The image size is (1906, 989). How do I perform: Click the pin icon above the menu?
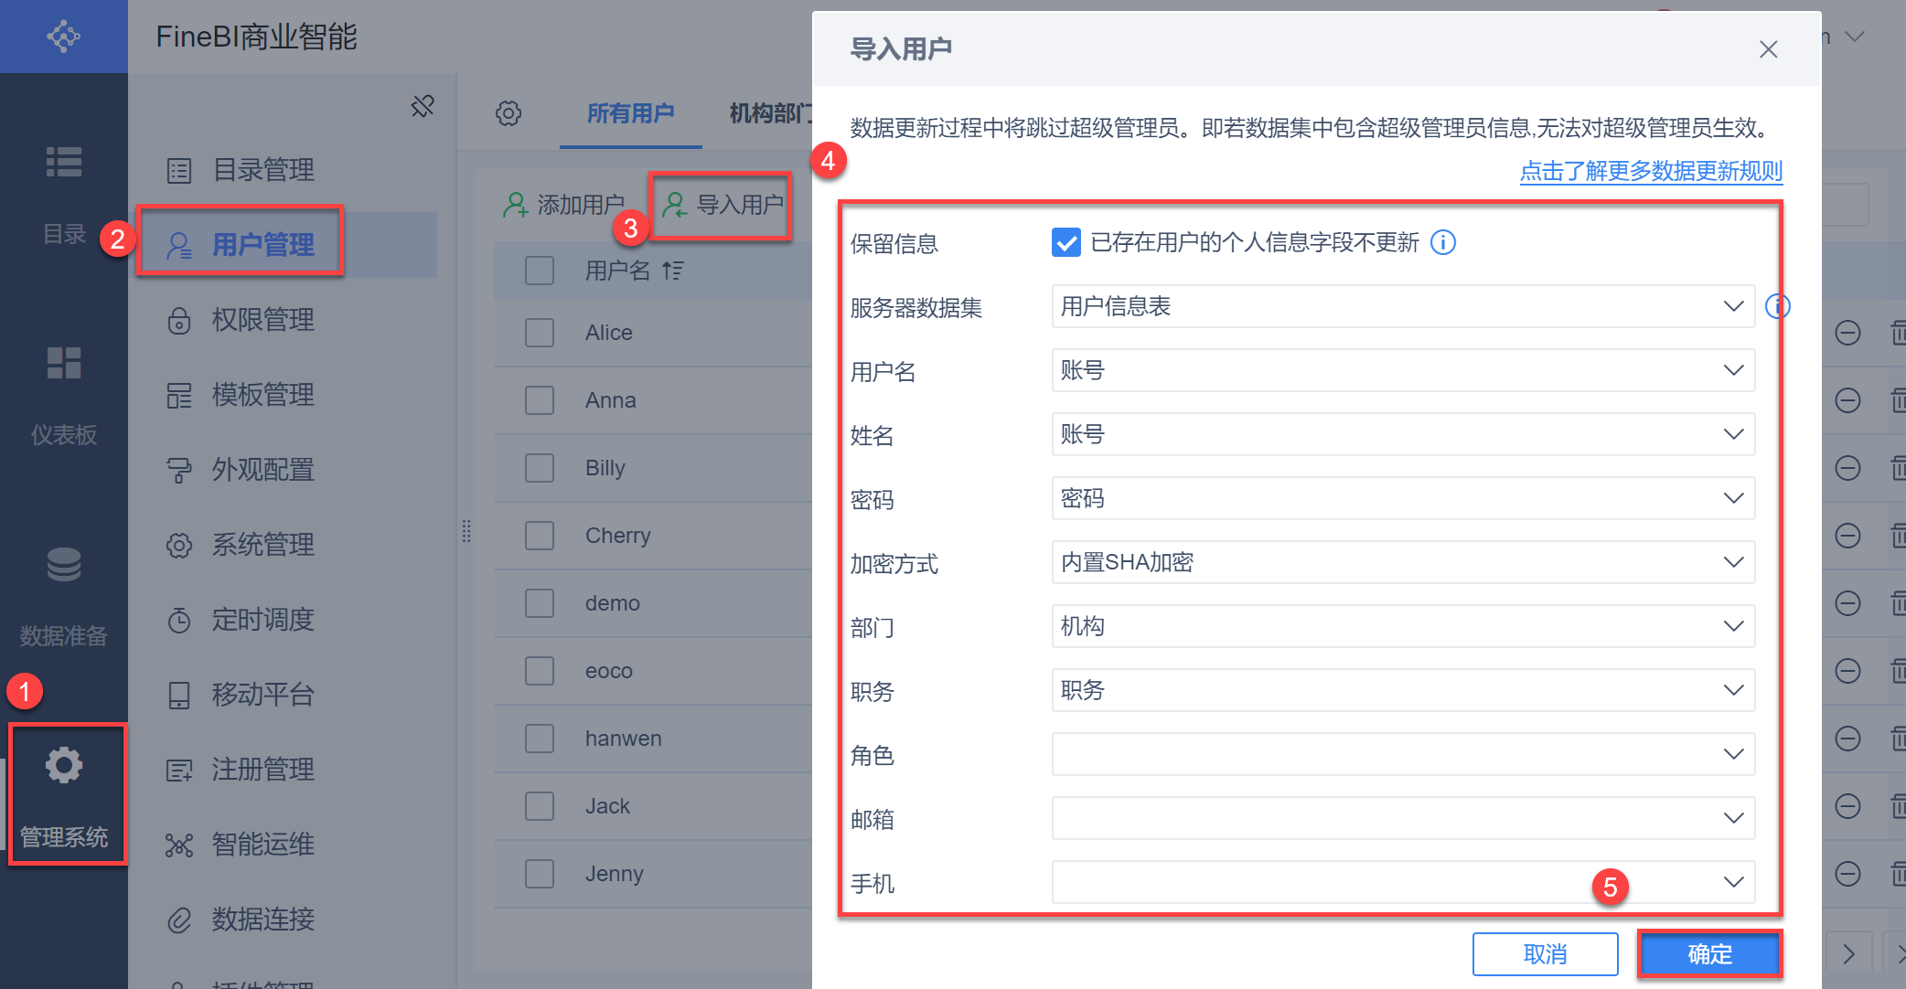click(423, 106)
